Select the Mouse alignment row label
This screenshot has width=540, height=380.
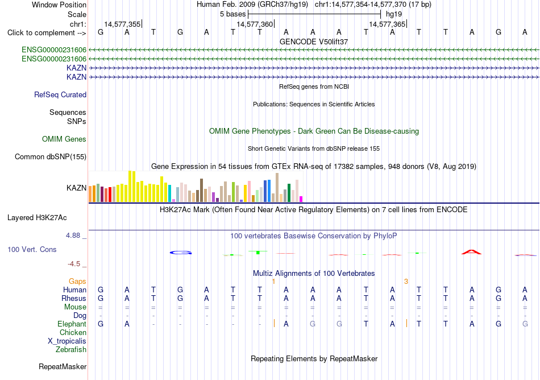[x=75, y=307]
